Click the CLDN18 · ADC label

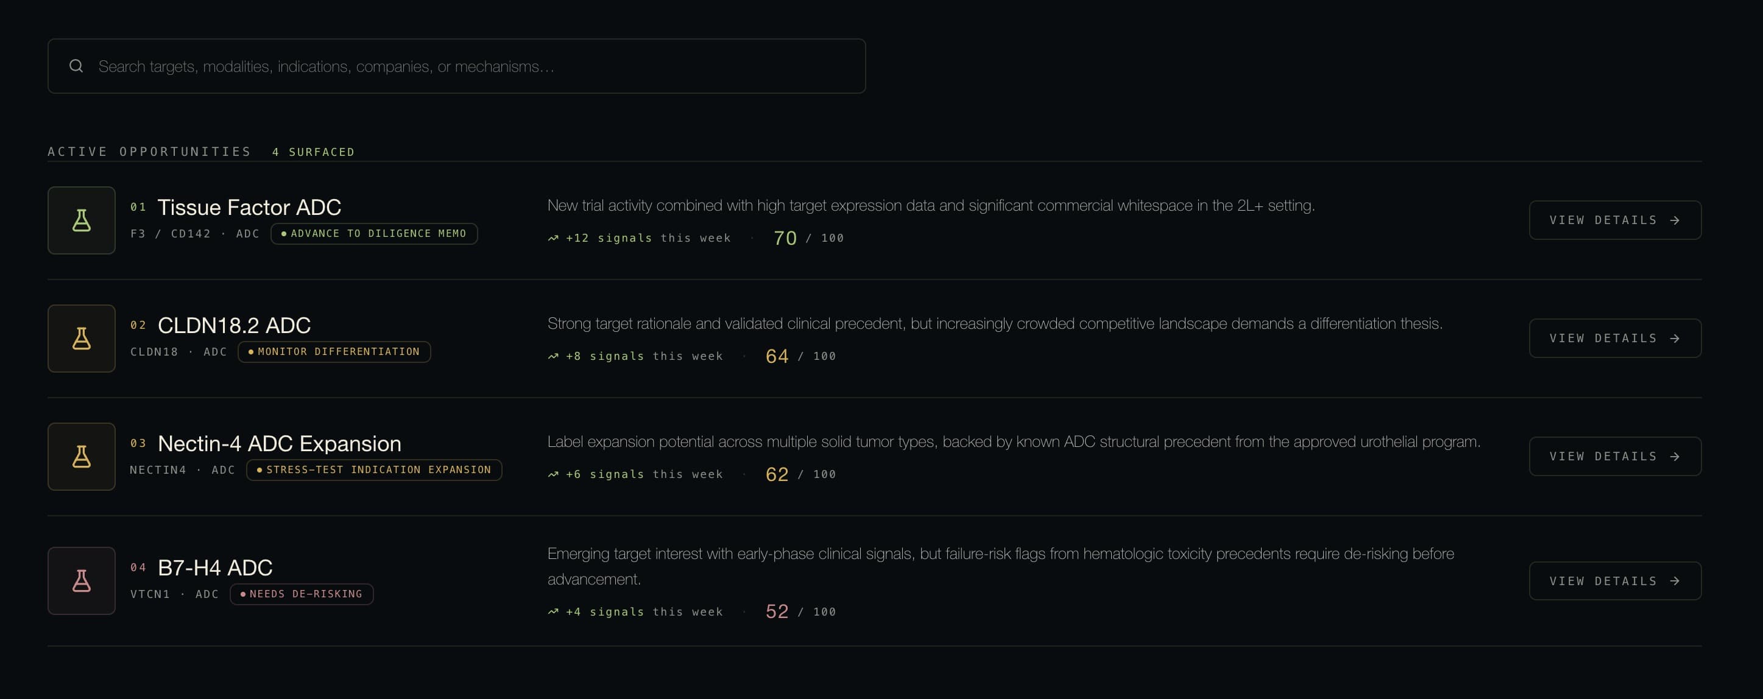pyautogui.click(x=178, y=351)
